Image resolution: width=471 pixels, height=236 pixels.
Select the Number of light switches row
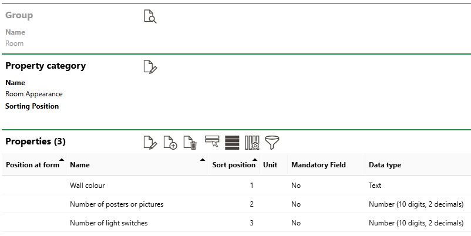[236, 222]
